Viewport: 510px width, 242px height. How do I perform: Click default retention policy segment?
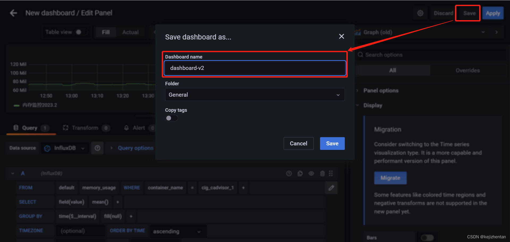pyautogui.click(x=67, y=188)
